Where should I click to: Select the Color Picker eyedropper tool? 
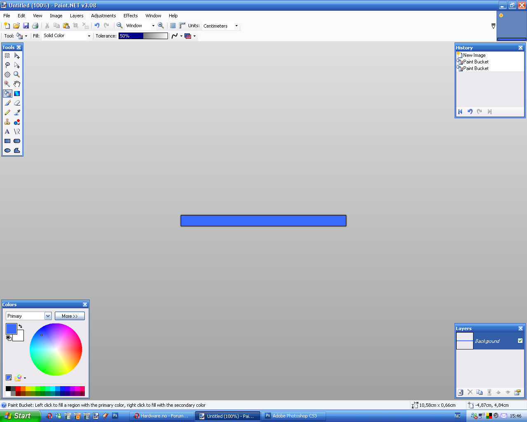[x=17, y=113]
